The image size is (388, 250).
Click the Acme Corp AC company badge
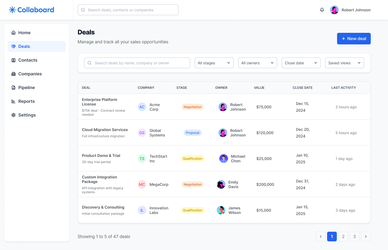coord(142,107)
